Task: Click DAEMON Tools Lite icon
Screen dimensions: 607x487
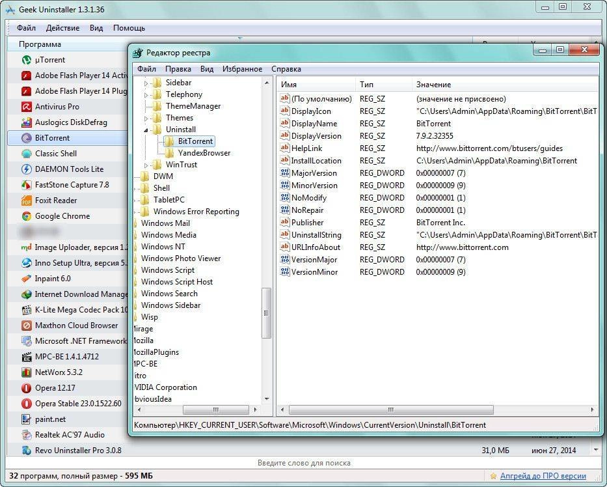Action: [26, 169]
